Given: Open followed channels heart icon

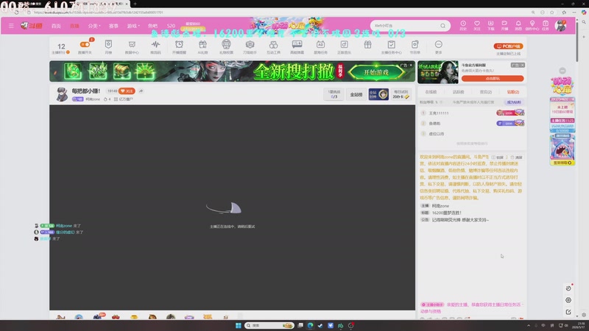Looking at the screenshot, I should click(477, 25).
